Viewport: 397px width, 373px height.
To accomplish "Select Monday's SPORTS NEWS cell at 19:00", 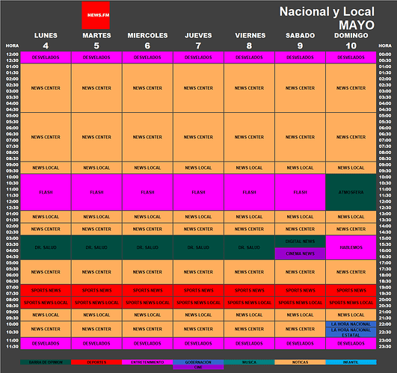I will [x=46, y=290].
